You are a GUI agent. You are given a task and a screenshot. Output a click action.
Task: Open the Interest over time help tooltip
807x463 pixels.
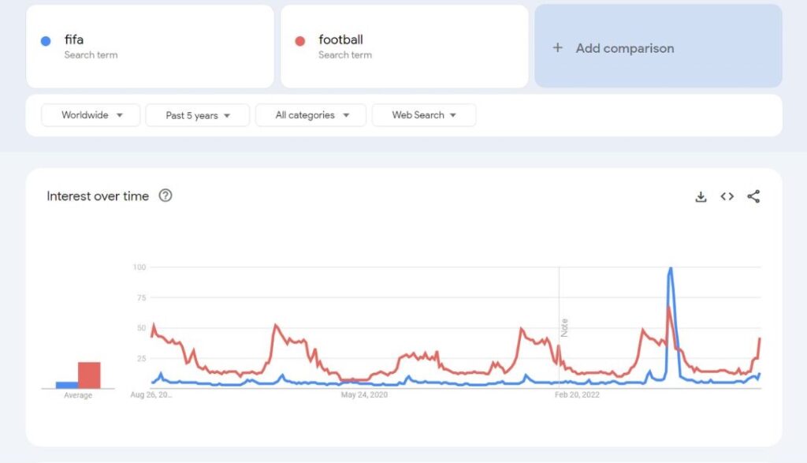tap(165, 196)
